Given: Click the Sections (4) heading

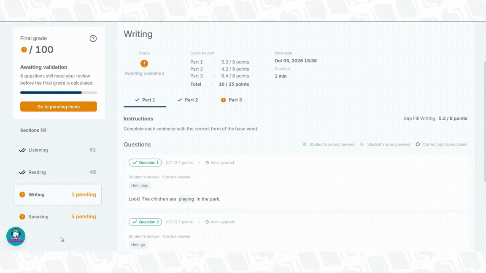Looking at the screenshot, I should click(x=33, y=130).
